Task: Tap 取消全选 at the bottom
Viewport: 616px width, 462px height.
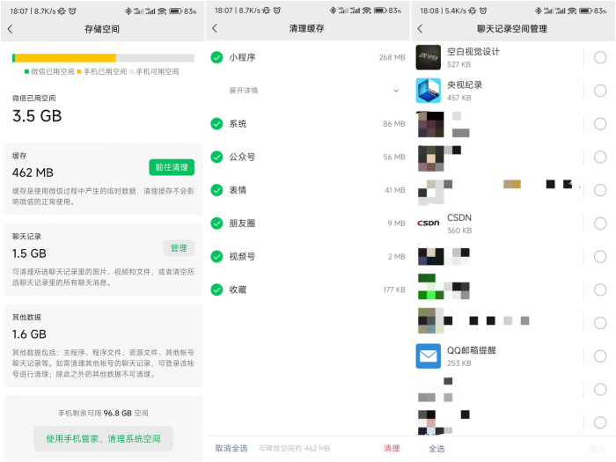Action: point(231,448)
